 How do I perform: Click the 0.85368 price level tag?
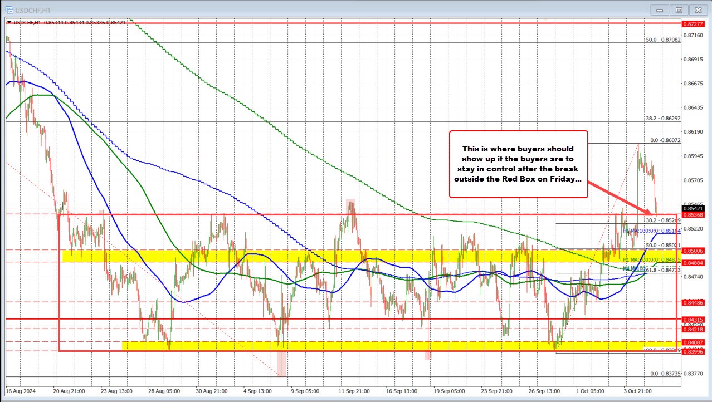pyautogui.click(x=694, y=214)
